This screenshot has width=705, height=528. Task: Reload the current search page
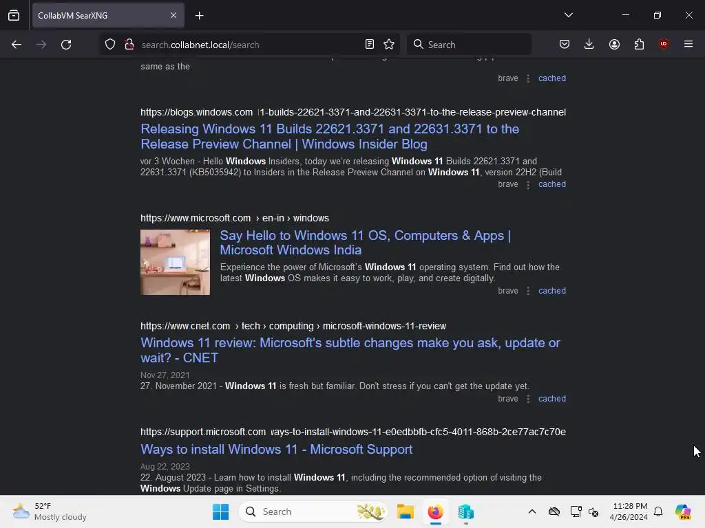(x=66, y=45)
